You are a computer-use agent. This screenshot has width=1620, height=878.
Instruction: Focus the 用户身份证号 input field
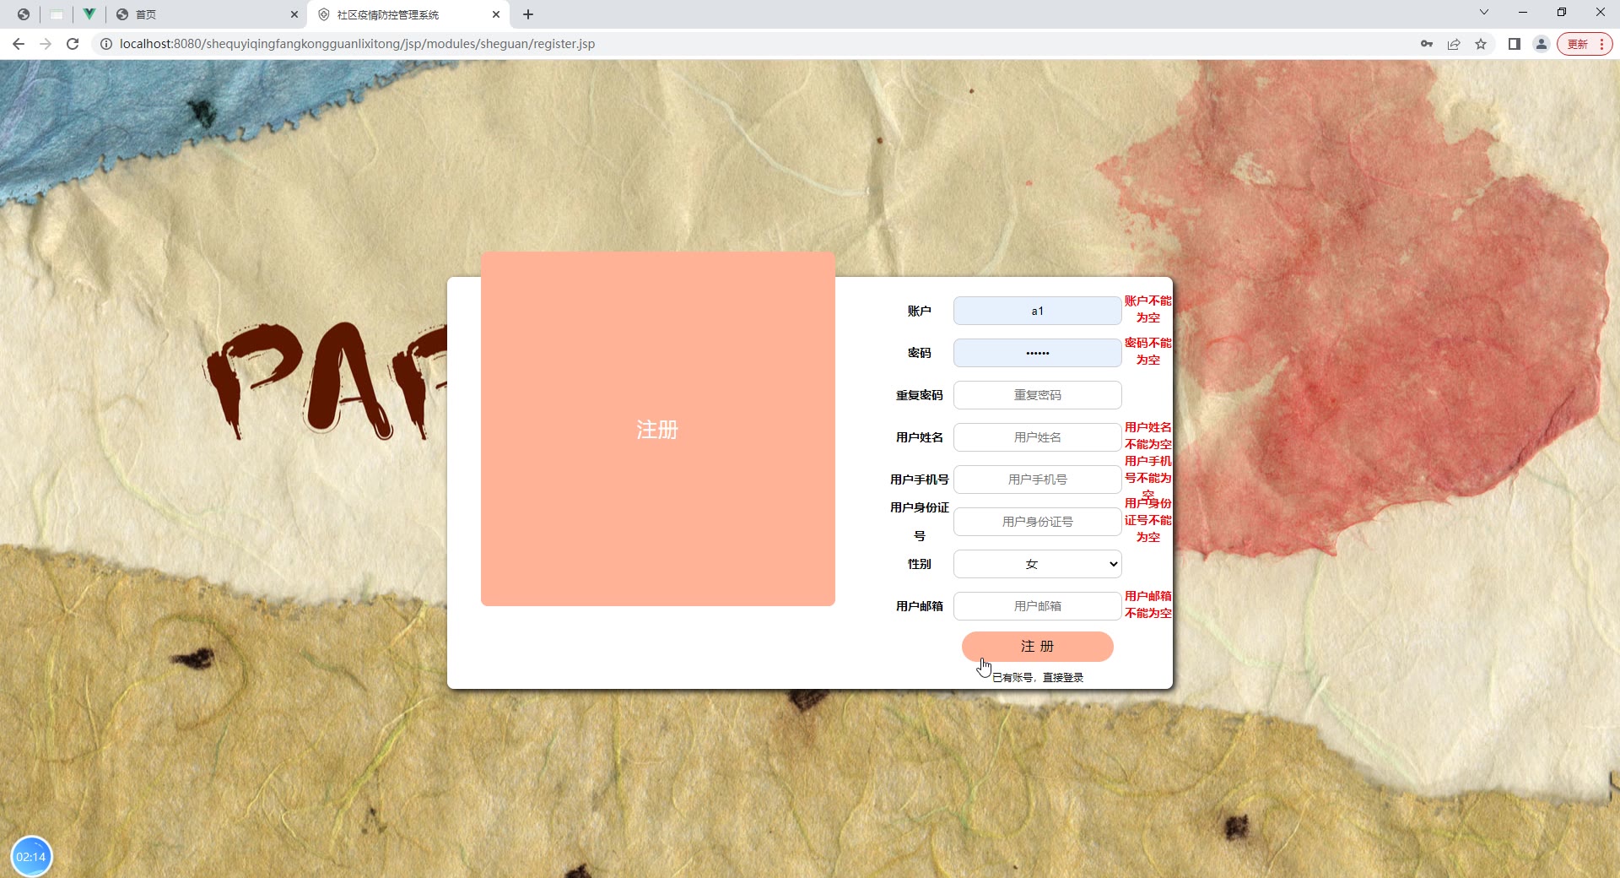(x=1037, y=522)
